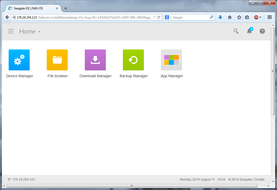Click the Adblock Plus ABP icon

(x=256, y=17)
